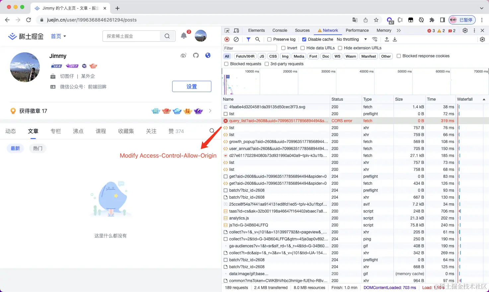
Task: Switch to the Elements tab
Action: (256, 30)
